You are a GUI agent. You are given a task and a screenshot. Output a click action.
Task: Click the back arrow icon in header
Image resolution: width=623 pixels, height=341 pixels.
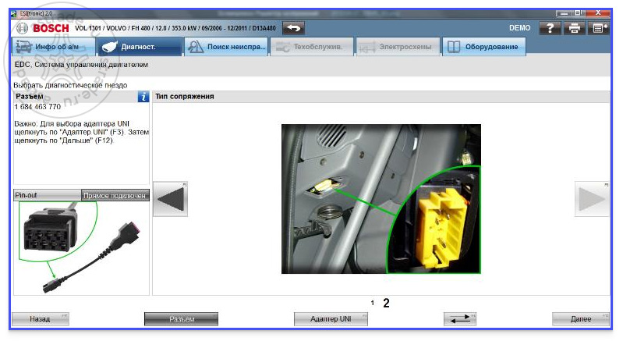(x=293, y=28)
